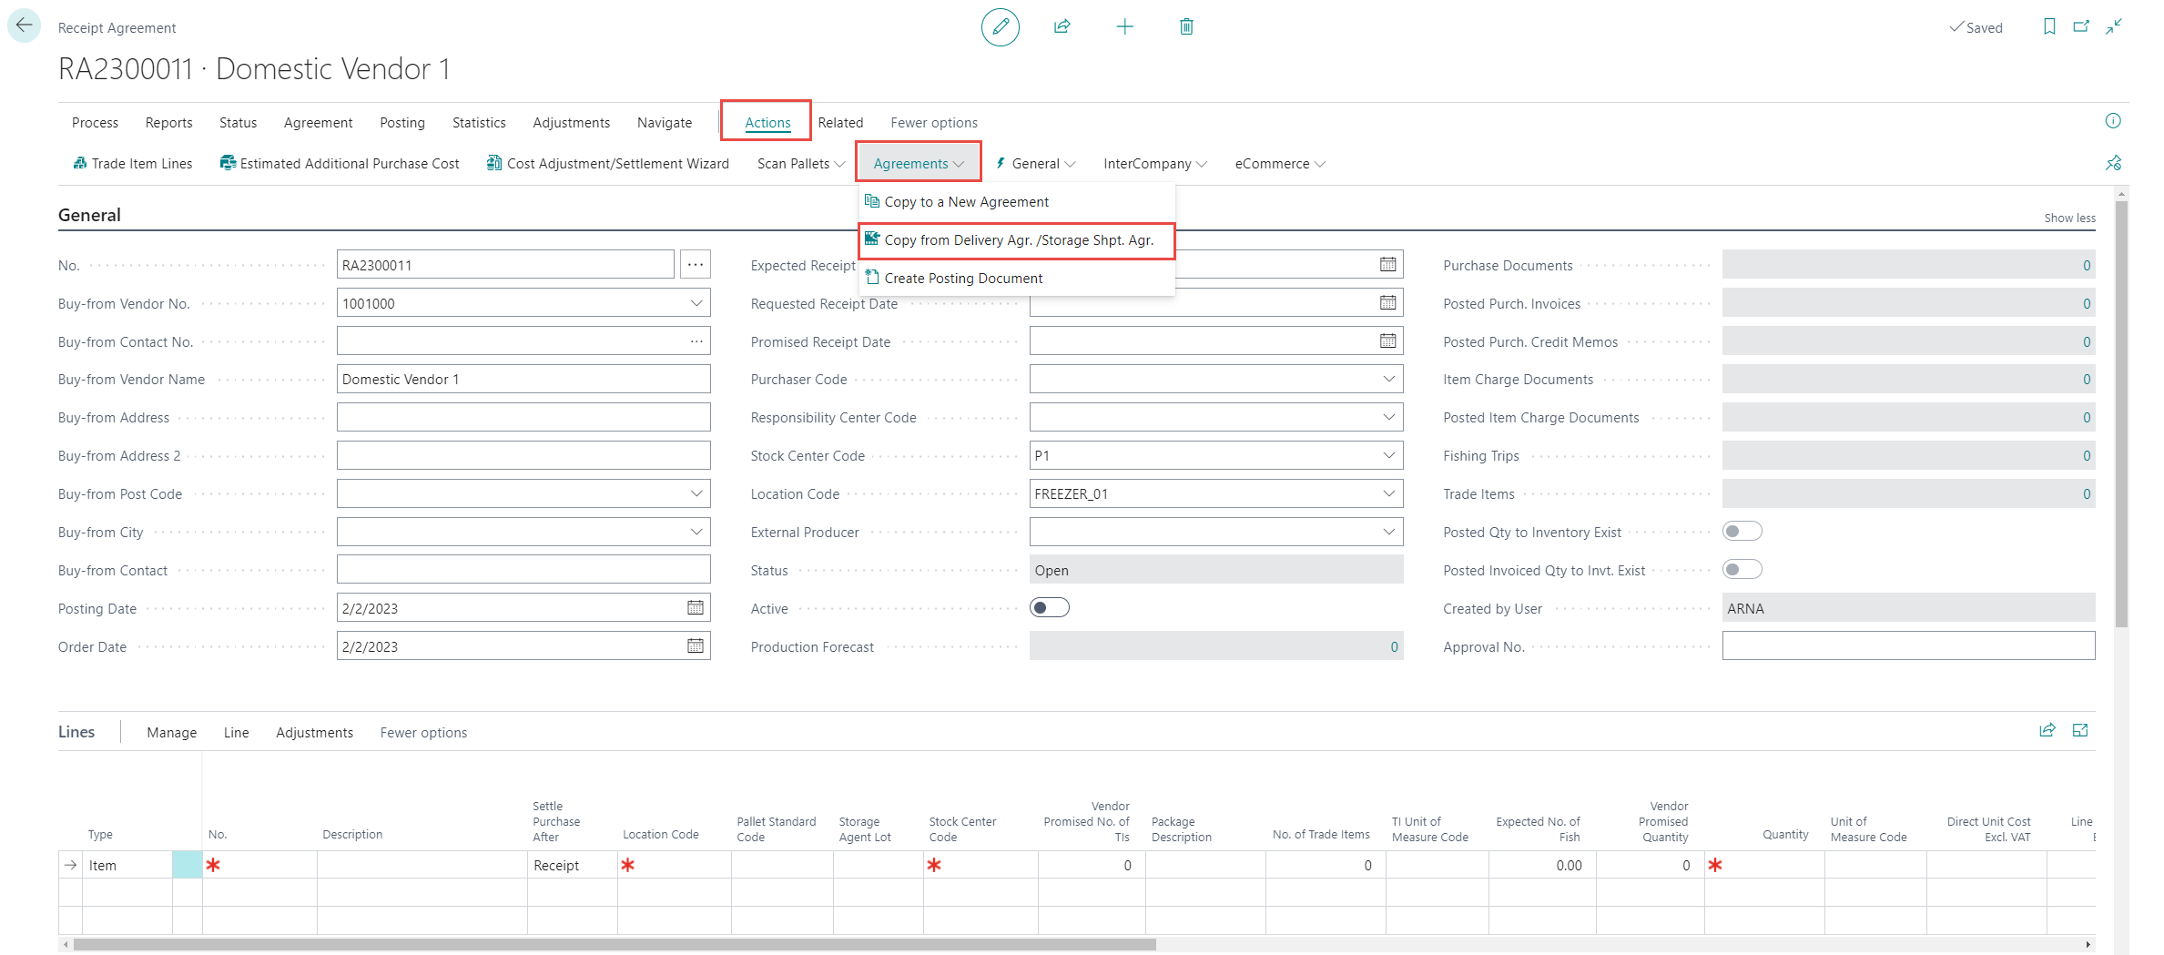This screenshot has width=2164, height=955.
Task: Click the horizontal scrollbar in Lines
Action: 615,945
